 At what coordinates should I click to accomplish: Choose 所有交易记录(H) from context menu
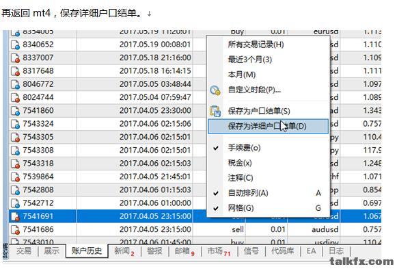pyautogui.click(x=268, y=44)
